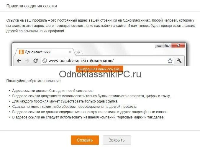Click the bookmark star icon
Screen dimensions: 200x148
(x=170, y=61)
